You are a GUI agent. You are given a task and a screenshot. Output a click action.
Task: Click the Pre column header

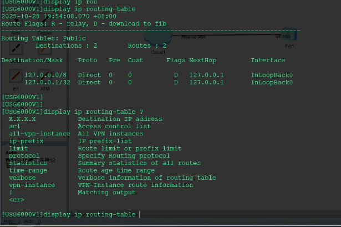click(114, 60)
